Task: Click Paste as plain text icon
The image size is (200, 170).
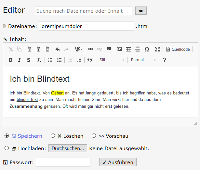Action: coord(38,49)
